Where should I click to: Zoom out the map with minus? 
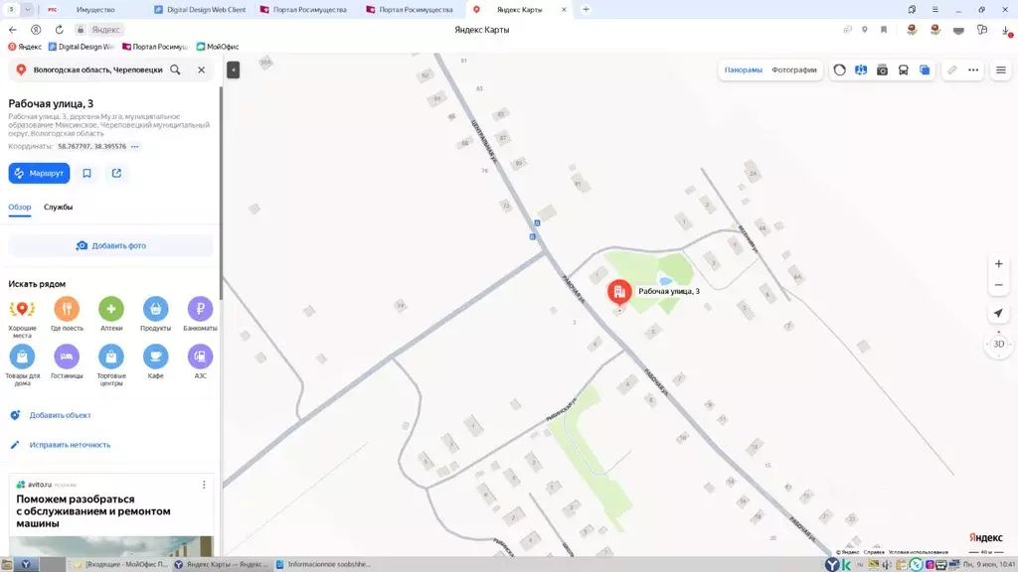click(998, 285)
